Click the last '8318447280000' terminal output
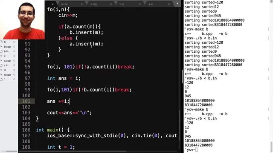273x153 pixels. pos(198,145)
